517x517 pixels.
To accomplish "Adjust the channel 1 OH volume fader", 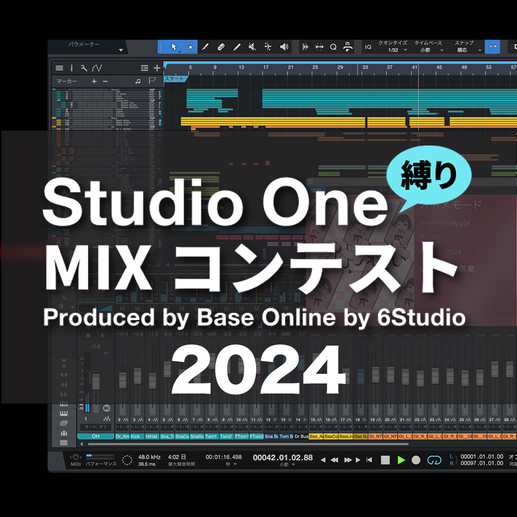I will [x=96, y=382].
